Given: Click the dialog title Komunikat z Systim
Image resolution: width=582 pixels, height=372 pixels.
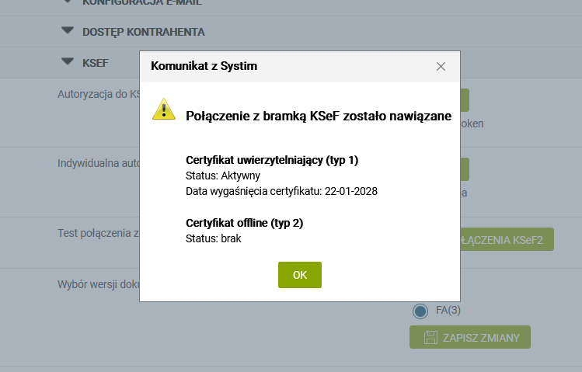Looking at the screenshot, I should 204,66.
